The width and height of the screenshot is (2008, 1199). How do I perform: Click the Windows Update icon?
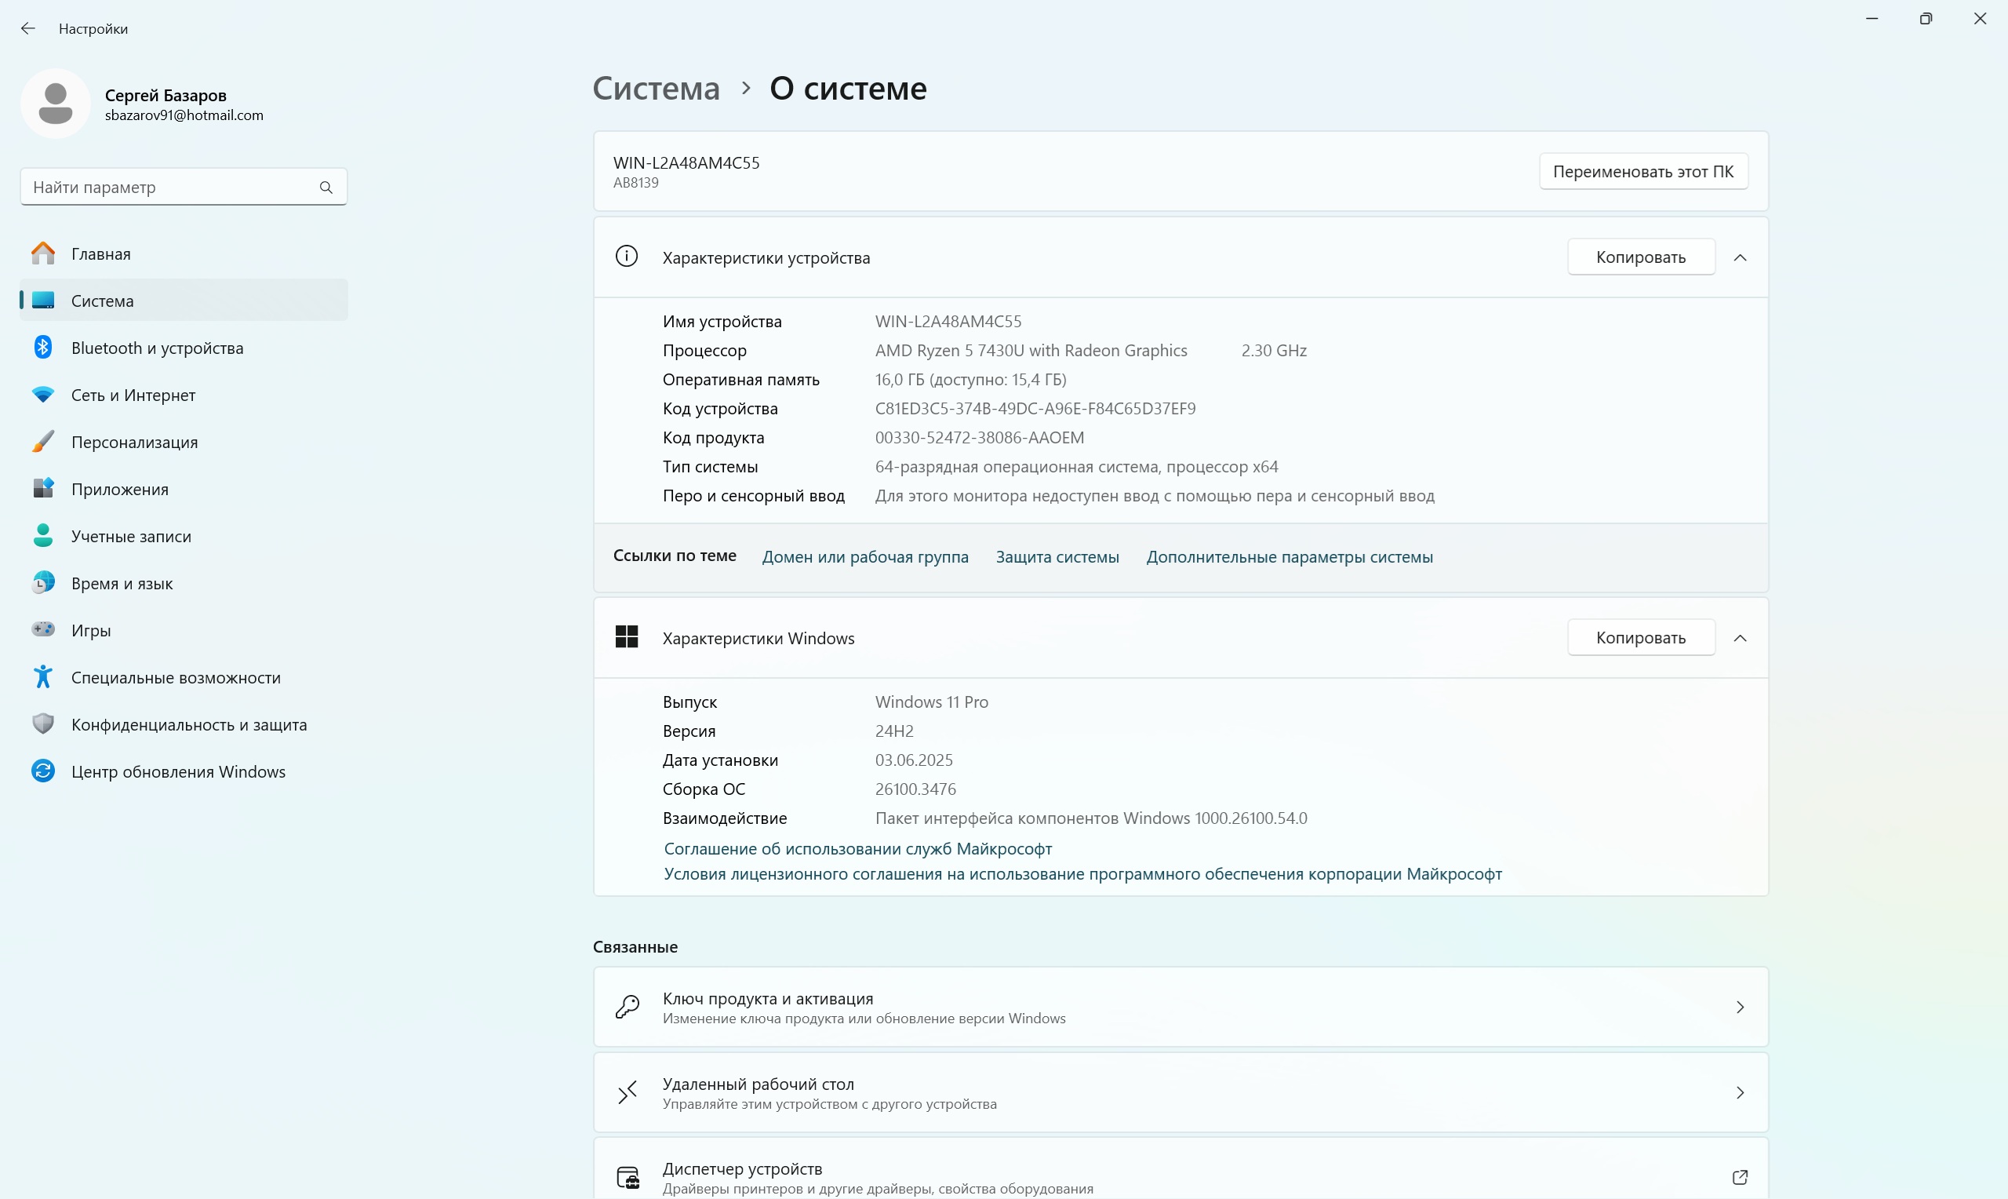[x=43, y=771]
